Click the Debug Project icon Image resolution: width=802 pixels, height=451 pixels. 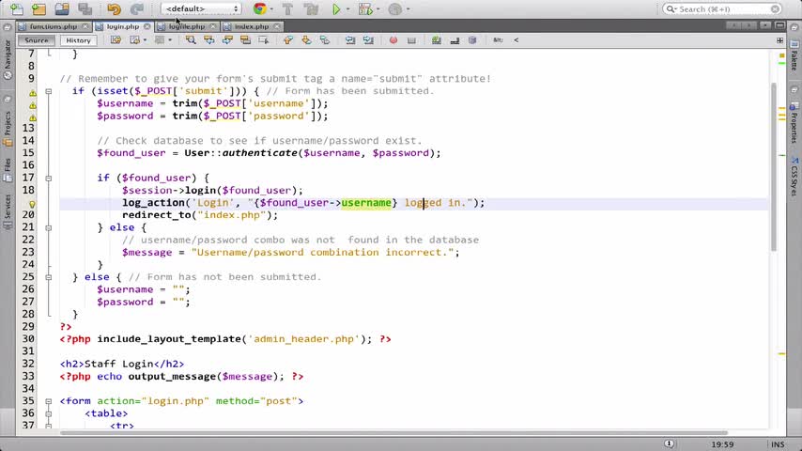coord(365,8)
